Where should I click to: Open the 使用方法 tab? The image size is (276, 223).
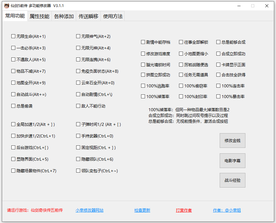(x=113, y=16)
